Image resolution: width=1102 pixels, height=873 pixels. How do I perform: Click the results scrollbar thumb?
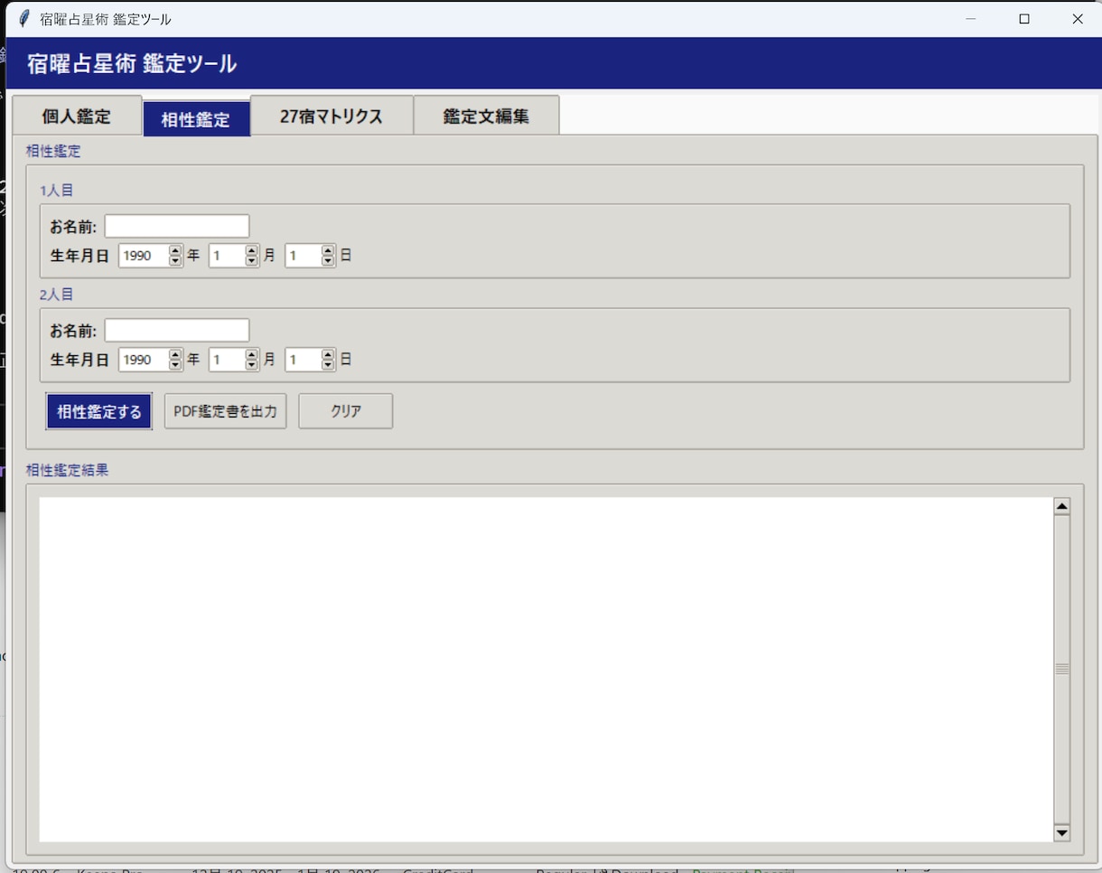pos(1062,670)
